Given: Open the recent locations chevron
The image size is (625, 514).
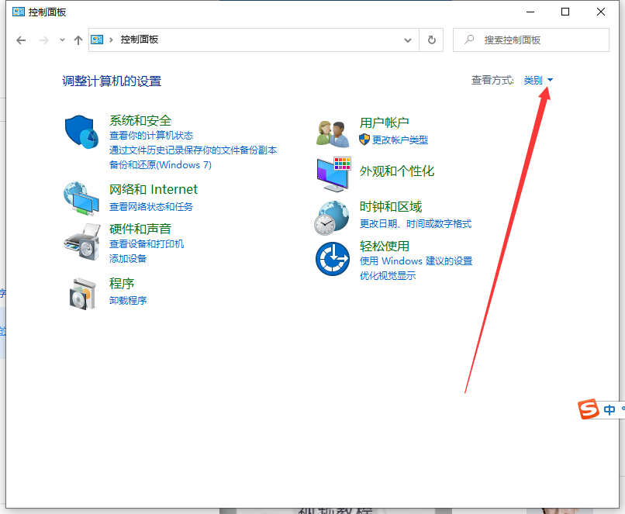Looking at the screenshot, I should click(x=62, y=40).
